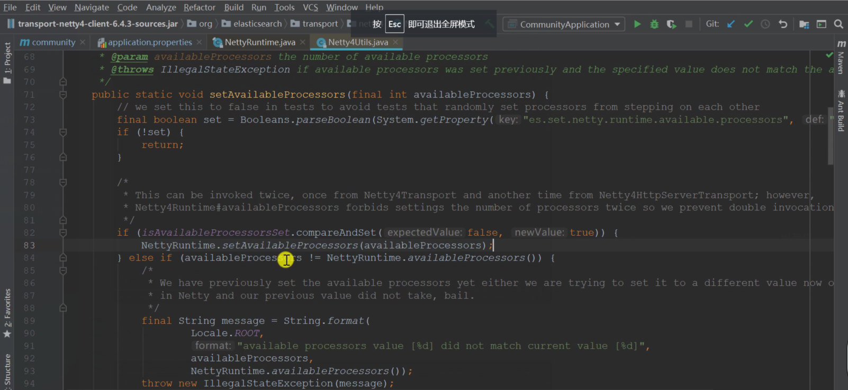Image resolution: width=848 pixels, height=390 pixels.
Task: Click isAvailableProcessorsSet on line 82
Action: [x=216, y=233]
